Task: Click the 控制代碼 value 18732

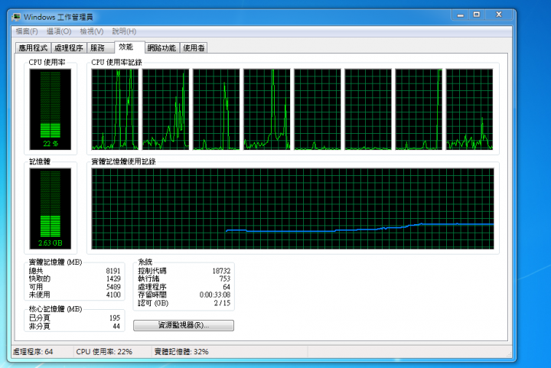Action: 221,271
